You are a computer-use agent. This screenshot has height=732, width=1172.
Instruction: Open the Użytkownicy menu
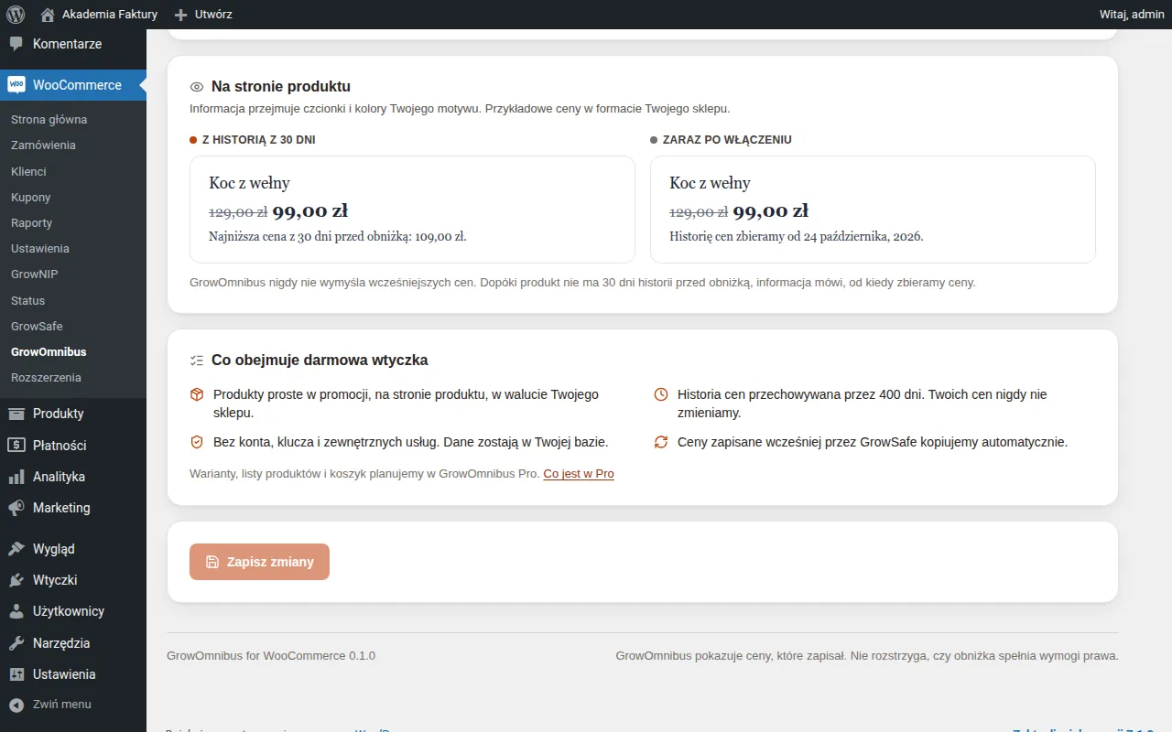pyautogui.click(x=69, y=611)
